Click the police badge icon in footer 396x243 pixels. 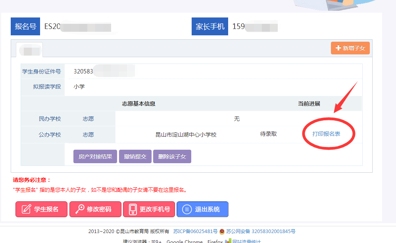[x=222, y=231]
